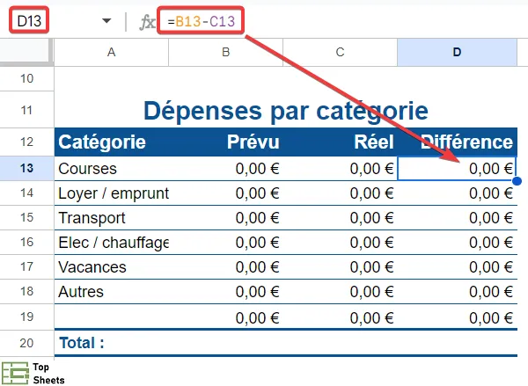Screen dimensions: 528x386
Task: Select row 16 header
Action: 27,242
